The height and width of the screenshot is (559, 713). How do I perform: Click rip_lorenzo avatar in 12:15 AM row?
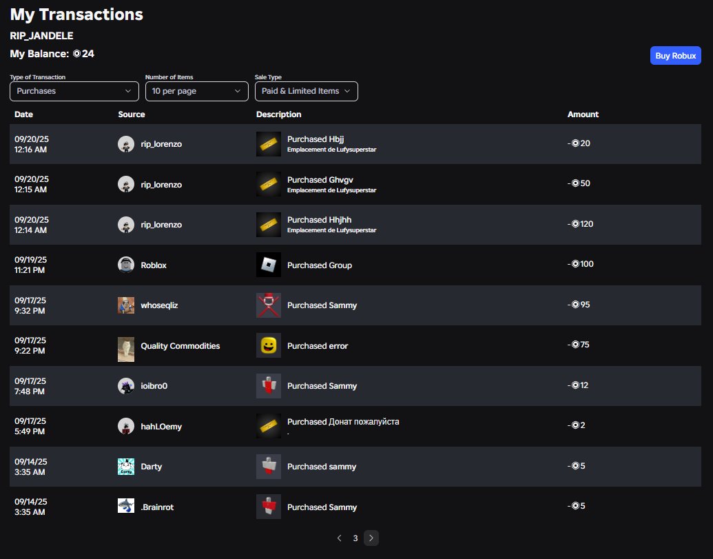point(126,184)
